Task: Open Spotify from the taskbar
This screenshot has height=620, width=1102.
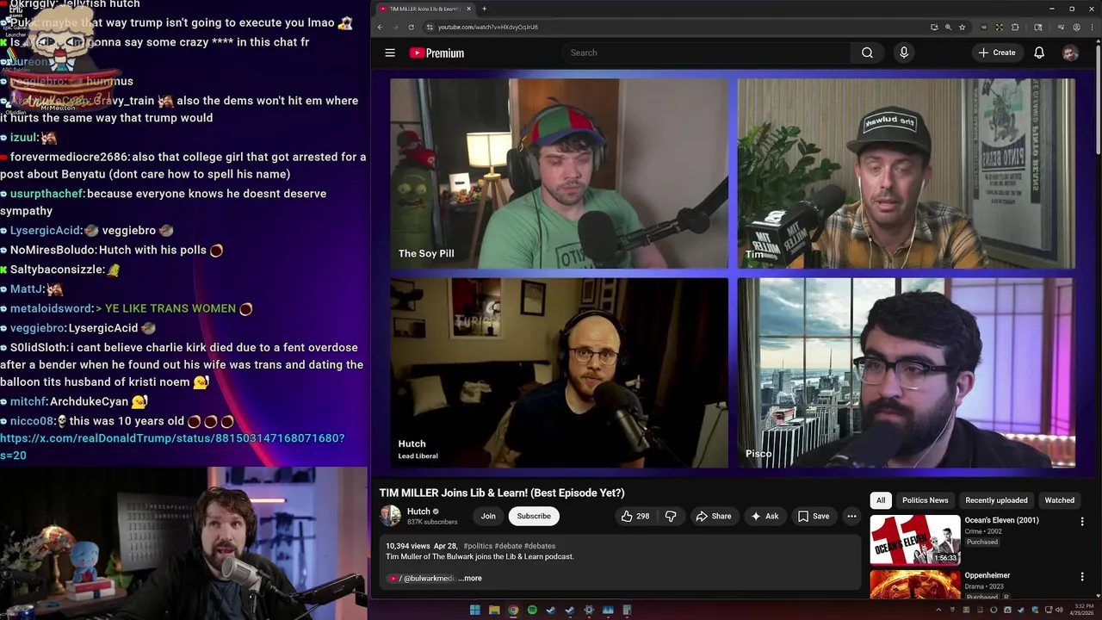Action: coord(532,611)
